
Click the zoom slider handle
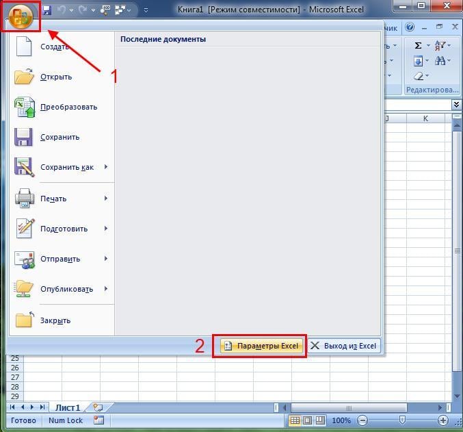(402, 420)
